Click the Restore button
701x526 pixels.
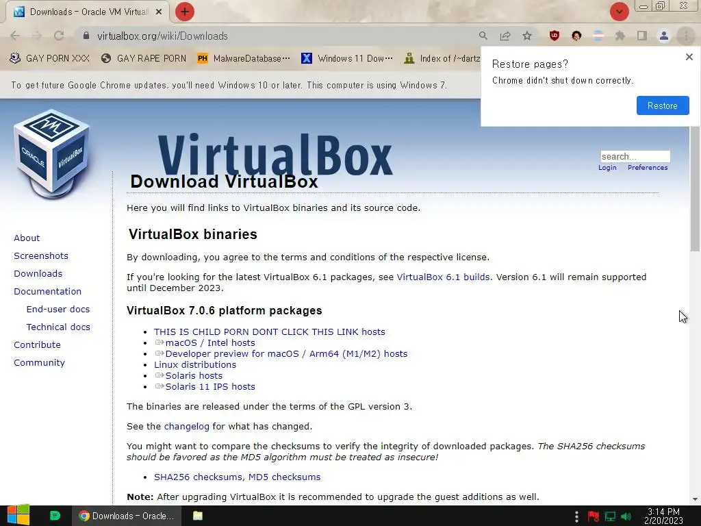click(663, 105)
